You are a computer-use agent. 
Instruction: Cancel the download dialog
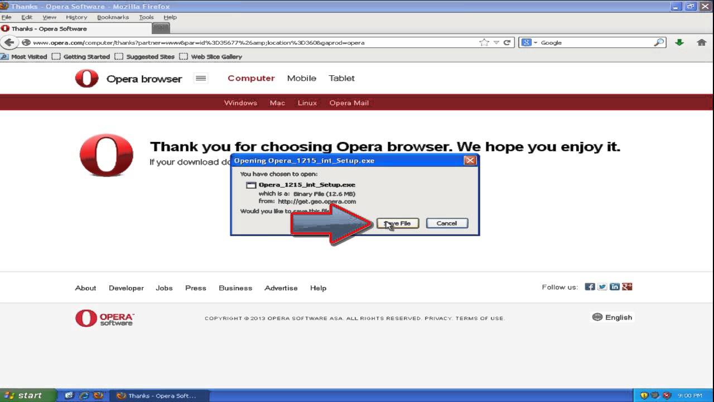[x=447, y=223]
